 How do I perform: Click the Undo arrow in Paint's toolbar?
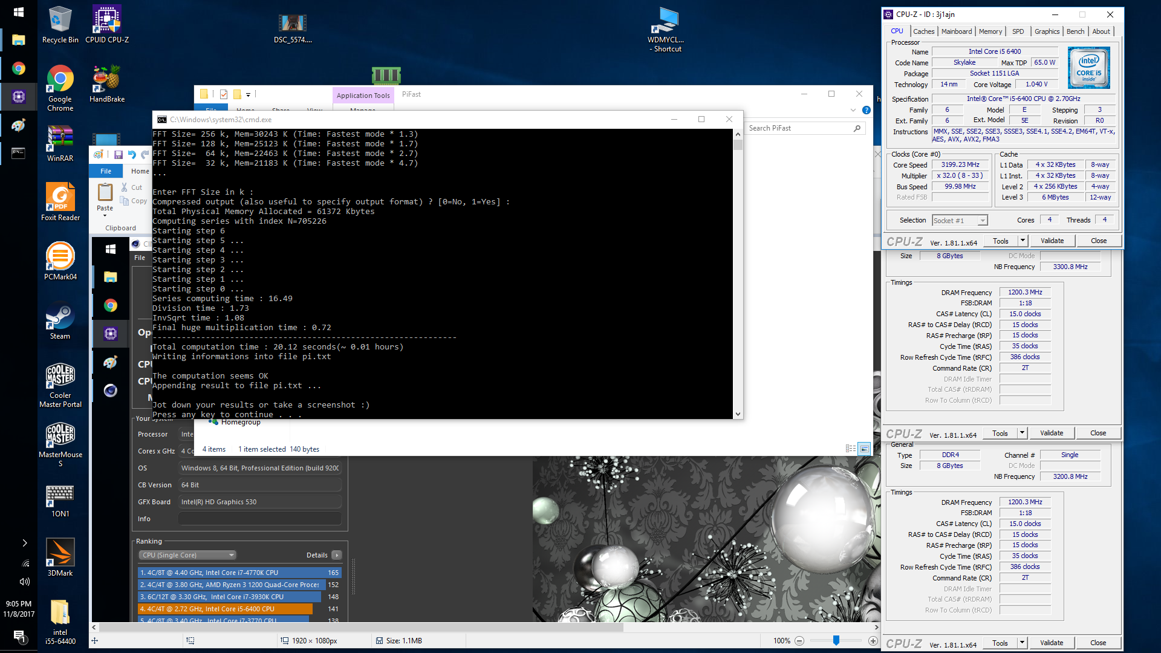click(x=132, y=155)
